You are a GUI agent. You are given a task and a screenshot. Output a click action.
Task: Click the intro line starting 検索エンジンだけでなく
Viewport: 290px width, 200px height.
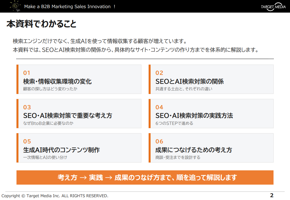[x=100, y=41]
